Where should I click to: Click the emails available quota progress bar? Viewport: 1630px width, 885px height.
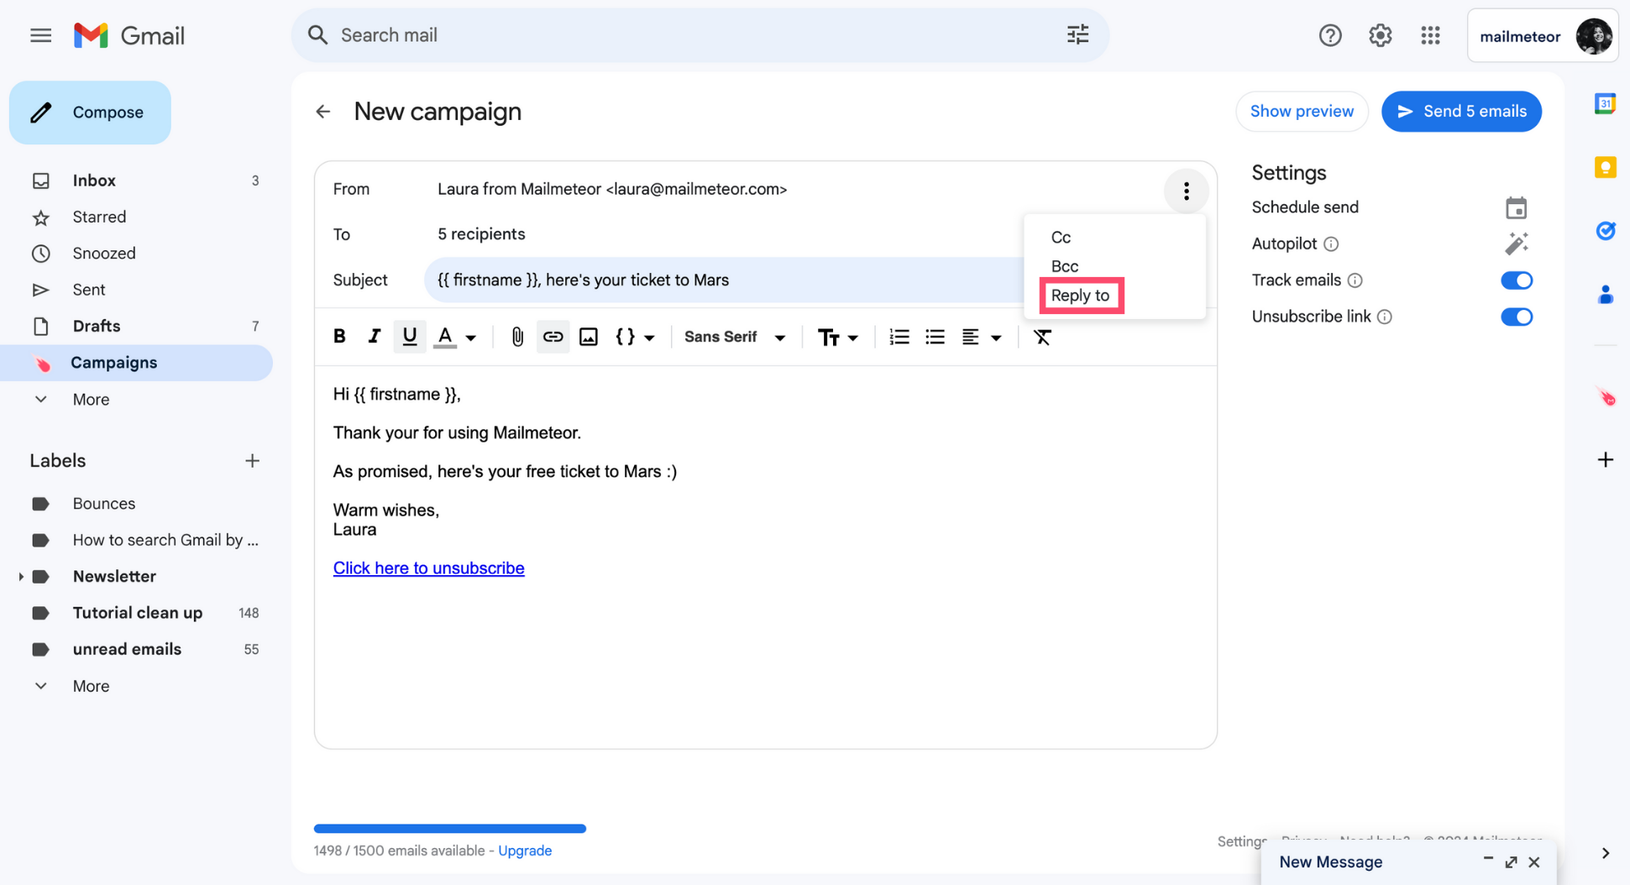pos(449,829)
